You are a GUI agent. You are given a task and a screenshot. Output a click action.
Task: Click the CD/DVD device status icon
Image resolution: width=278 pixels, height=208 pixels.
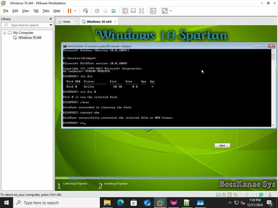point(224,195)
